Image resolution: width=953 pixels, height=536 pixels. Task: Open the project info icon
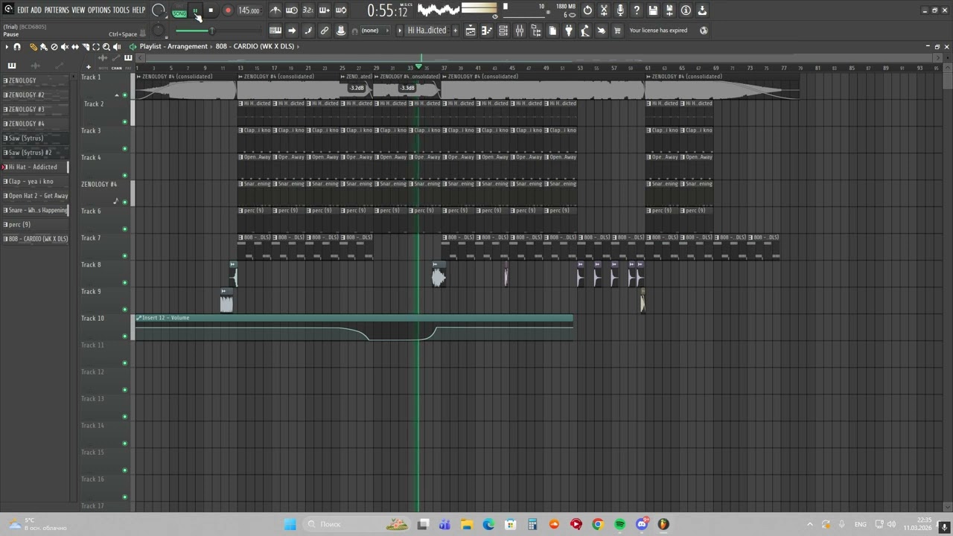[x=686, y=10]
